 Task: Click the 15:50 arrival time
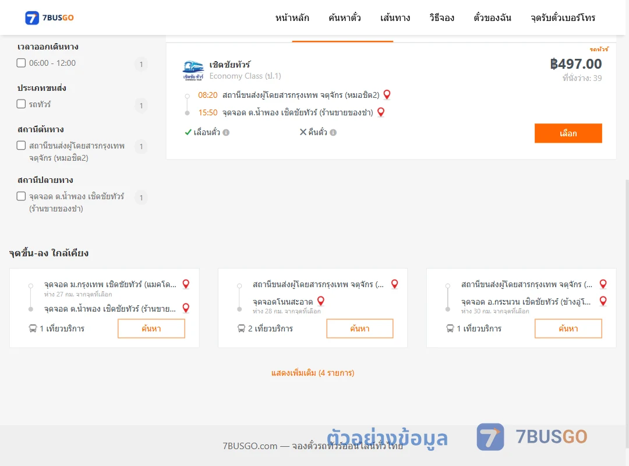[x=208, y=113]
